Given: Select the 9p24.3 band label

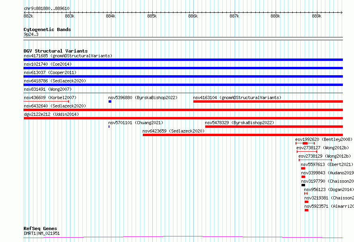Looking at the screenshot, I should pyautogui.click(x=31, y=34).
